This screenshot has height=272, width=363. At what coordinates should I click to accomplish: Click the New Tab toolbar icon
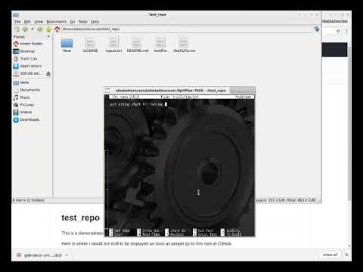pos(17,29)
